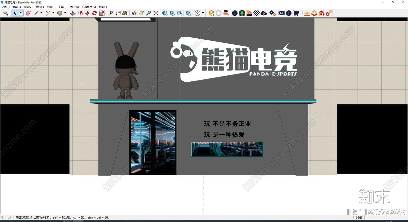
Task: Toggle Enscape live updates icon
Action: click(219, 13)
